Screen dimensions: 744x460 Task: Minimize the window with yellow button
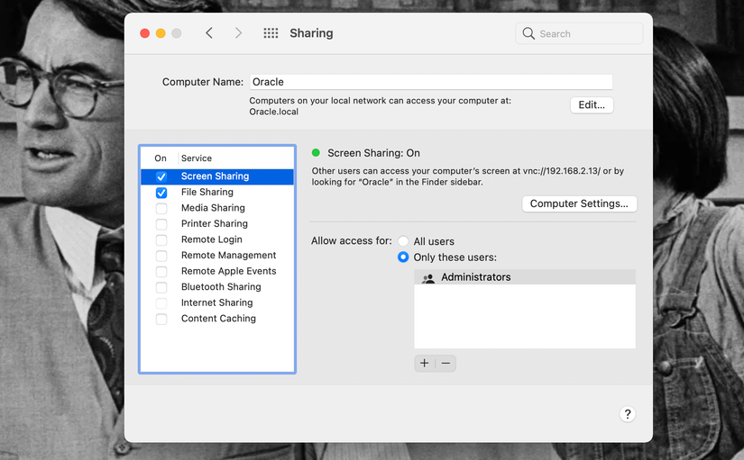(x=161, y=33)
